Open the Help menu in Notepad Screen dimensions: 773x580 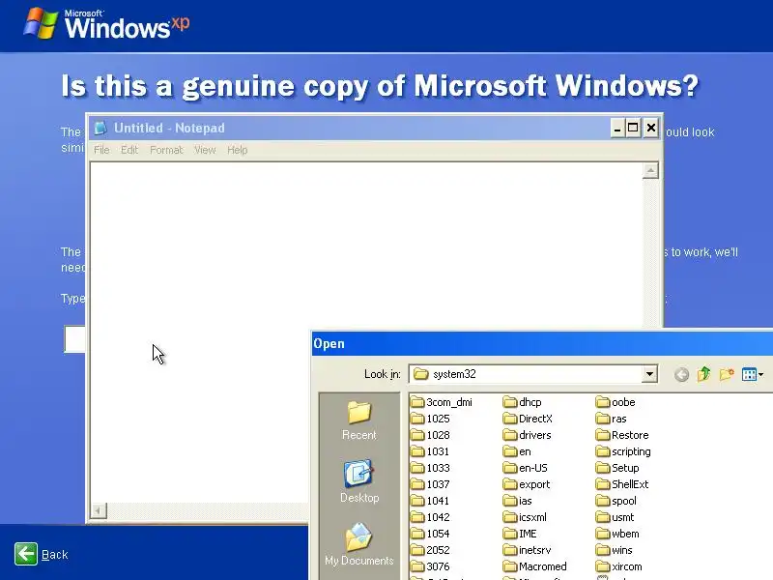point(237,150)
